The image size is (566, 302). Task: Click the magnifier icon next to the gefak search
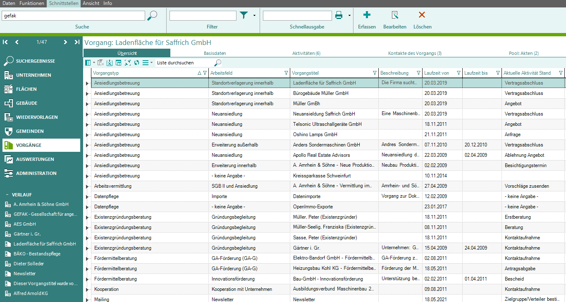pyautogui.click(x=153, y=16)
